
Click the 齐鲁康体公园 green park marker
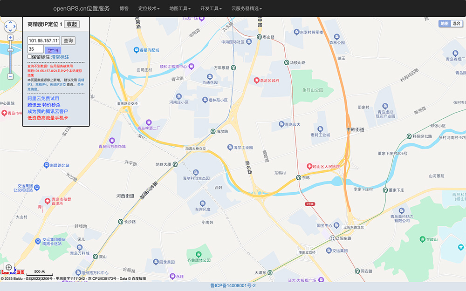click(x=199, y=254)
